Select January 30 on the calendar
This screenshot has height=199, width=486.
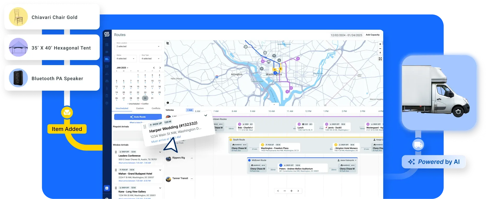tap(145, 98)
